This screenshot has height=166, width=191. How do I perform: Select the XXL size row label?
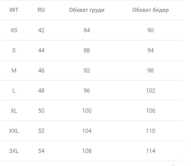coord(14,131)
